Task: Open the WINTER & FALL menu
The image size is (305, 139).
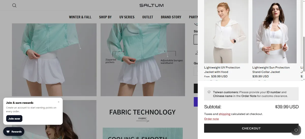Action: (80, 17)
